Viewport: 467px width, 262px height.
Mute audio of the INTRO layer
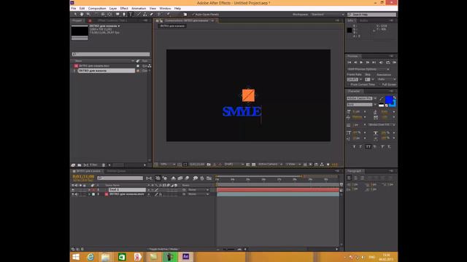pyautogui.click(x=76, y=194)
